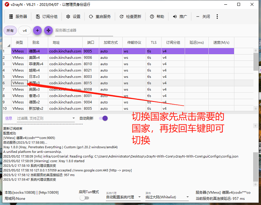The width and height of the screenshot is (261, 205).
Task: Open the 服务器 (Servers) menu
Action: (18, 17)
